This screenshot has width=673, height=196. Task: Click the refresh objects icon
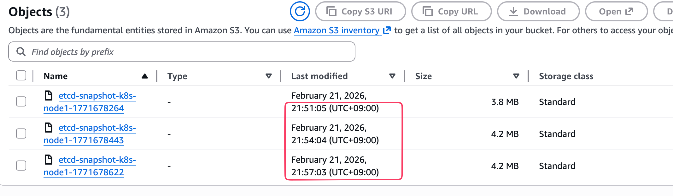click(x=300, y=12)
